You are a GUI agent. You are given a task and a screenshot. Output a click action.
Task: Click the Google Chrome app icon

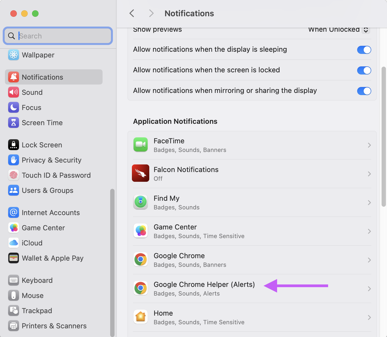(x=141, y=260)
